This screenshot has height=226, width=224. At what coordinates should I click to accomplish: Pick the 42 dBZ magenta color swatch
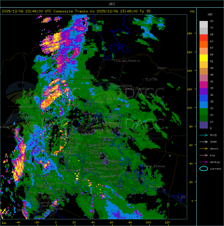204,85
